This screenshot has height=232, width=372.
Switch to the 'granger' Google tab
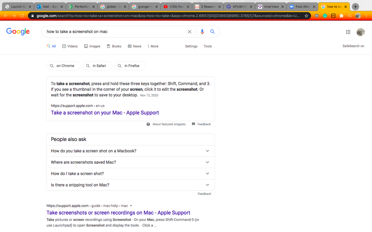tap(145, 7)
